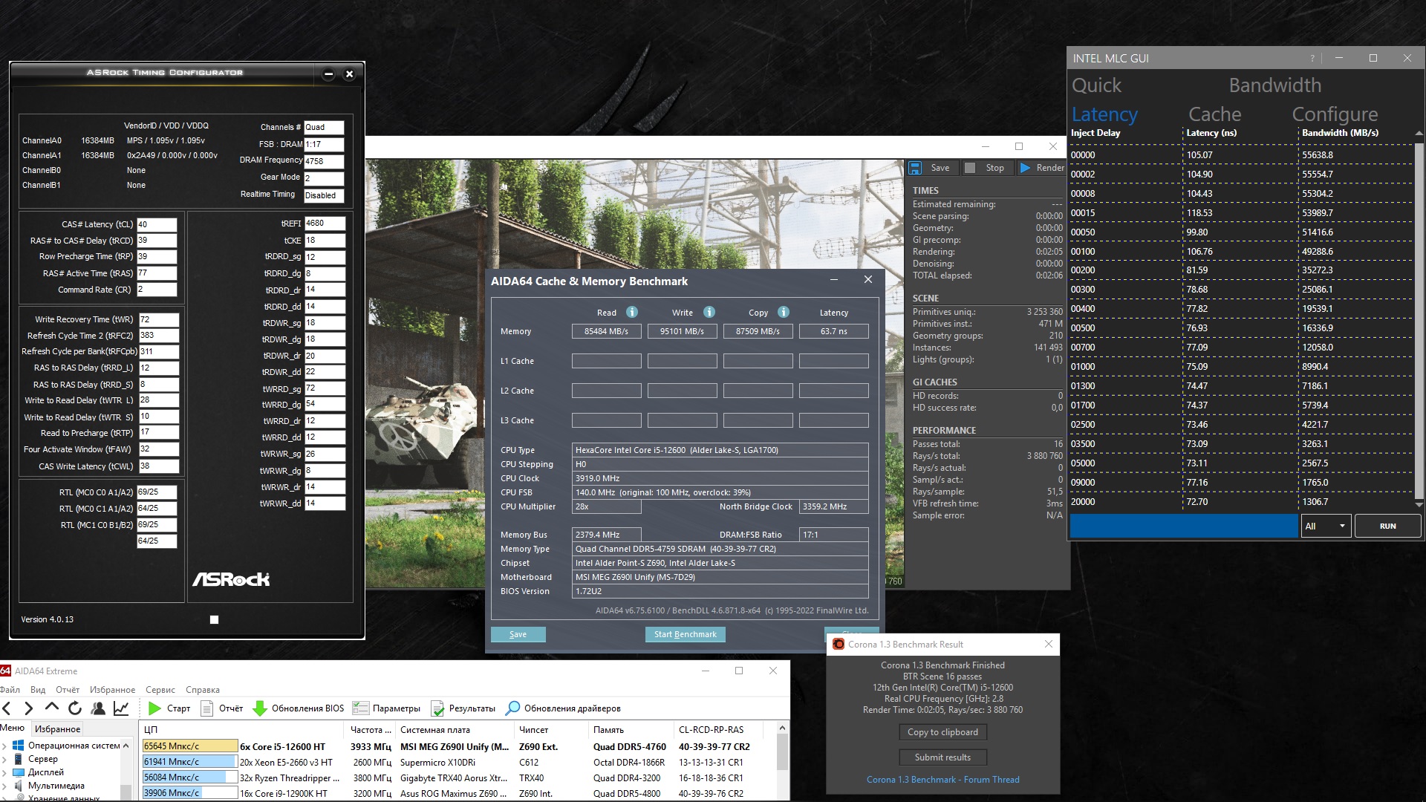Click the Render play button
The height and width of the screenshot is (802, 1426).
[x=1026, y=168]
